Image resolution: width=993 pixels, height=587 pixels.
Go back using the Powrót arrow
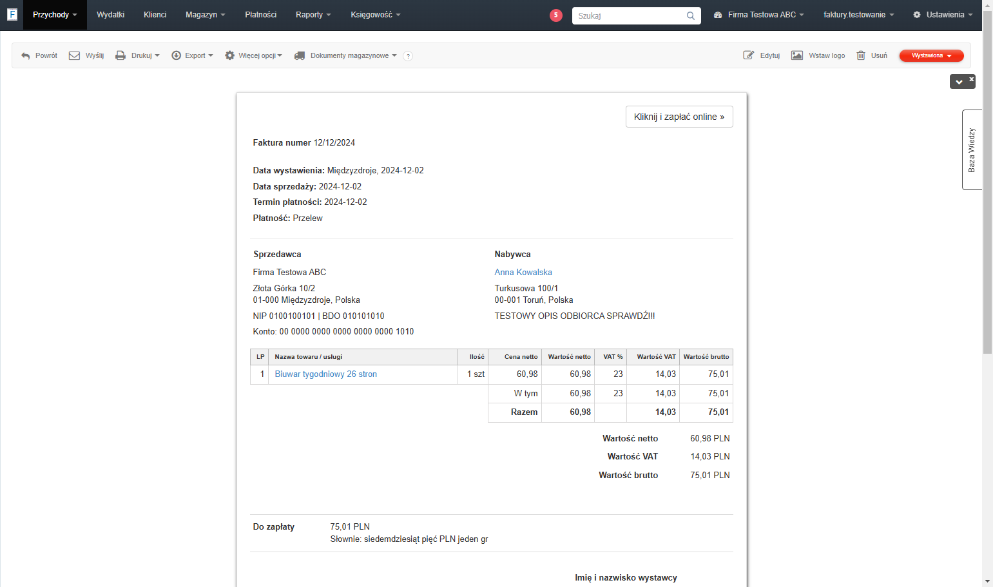click(39, 55)
